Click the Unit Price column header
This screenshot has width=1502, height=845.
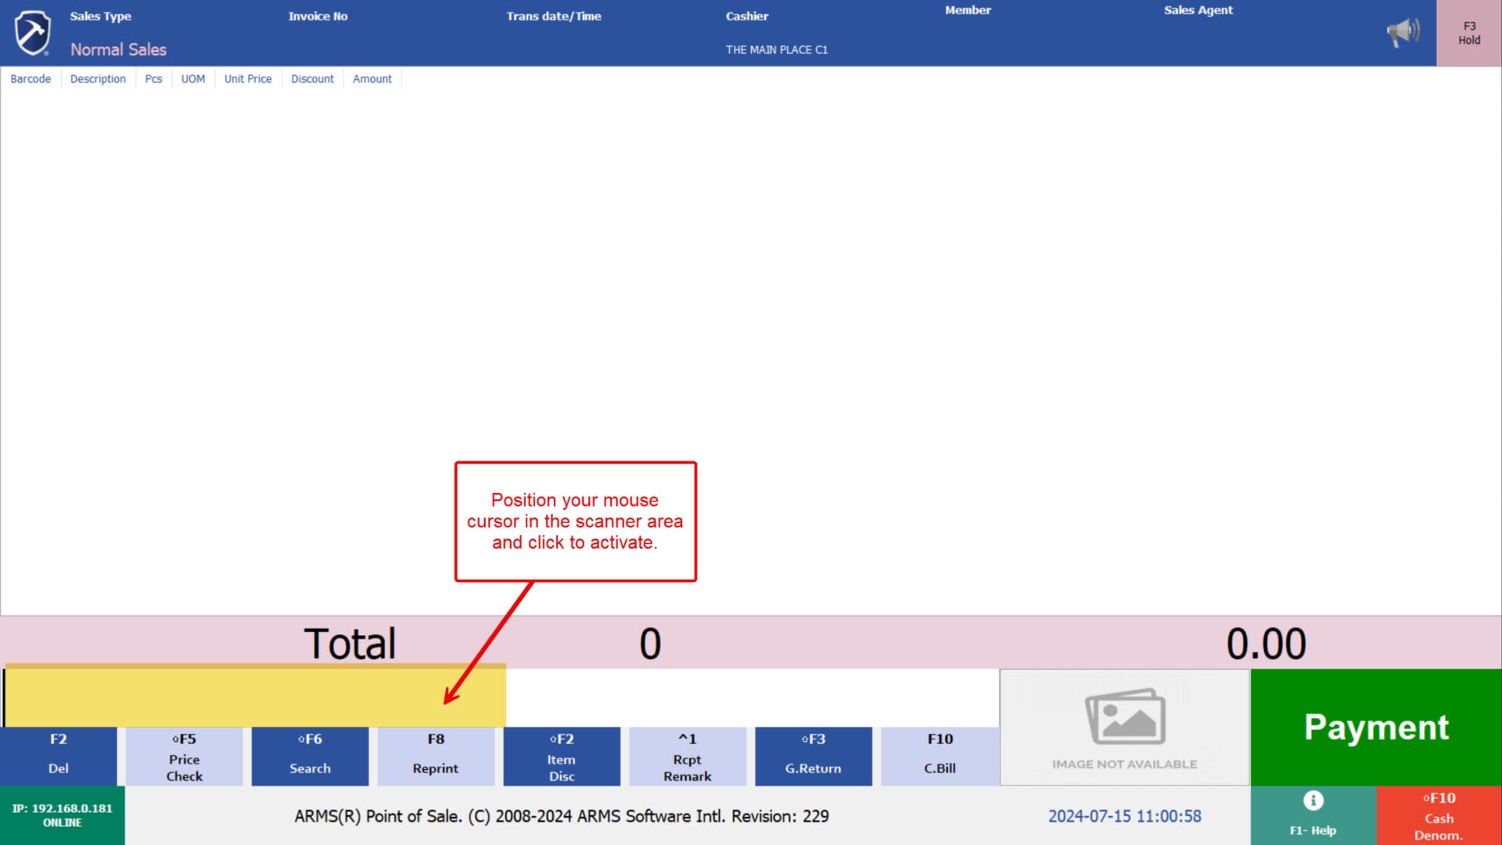(248, 79)
